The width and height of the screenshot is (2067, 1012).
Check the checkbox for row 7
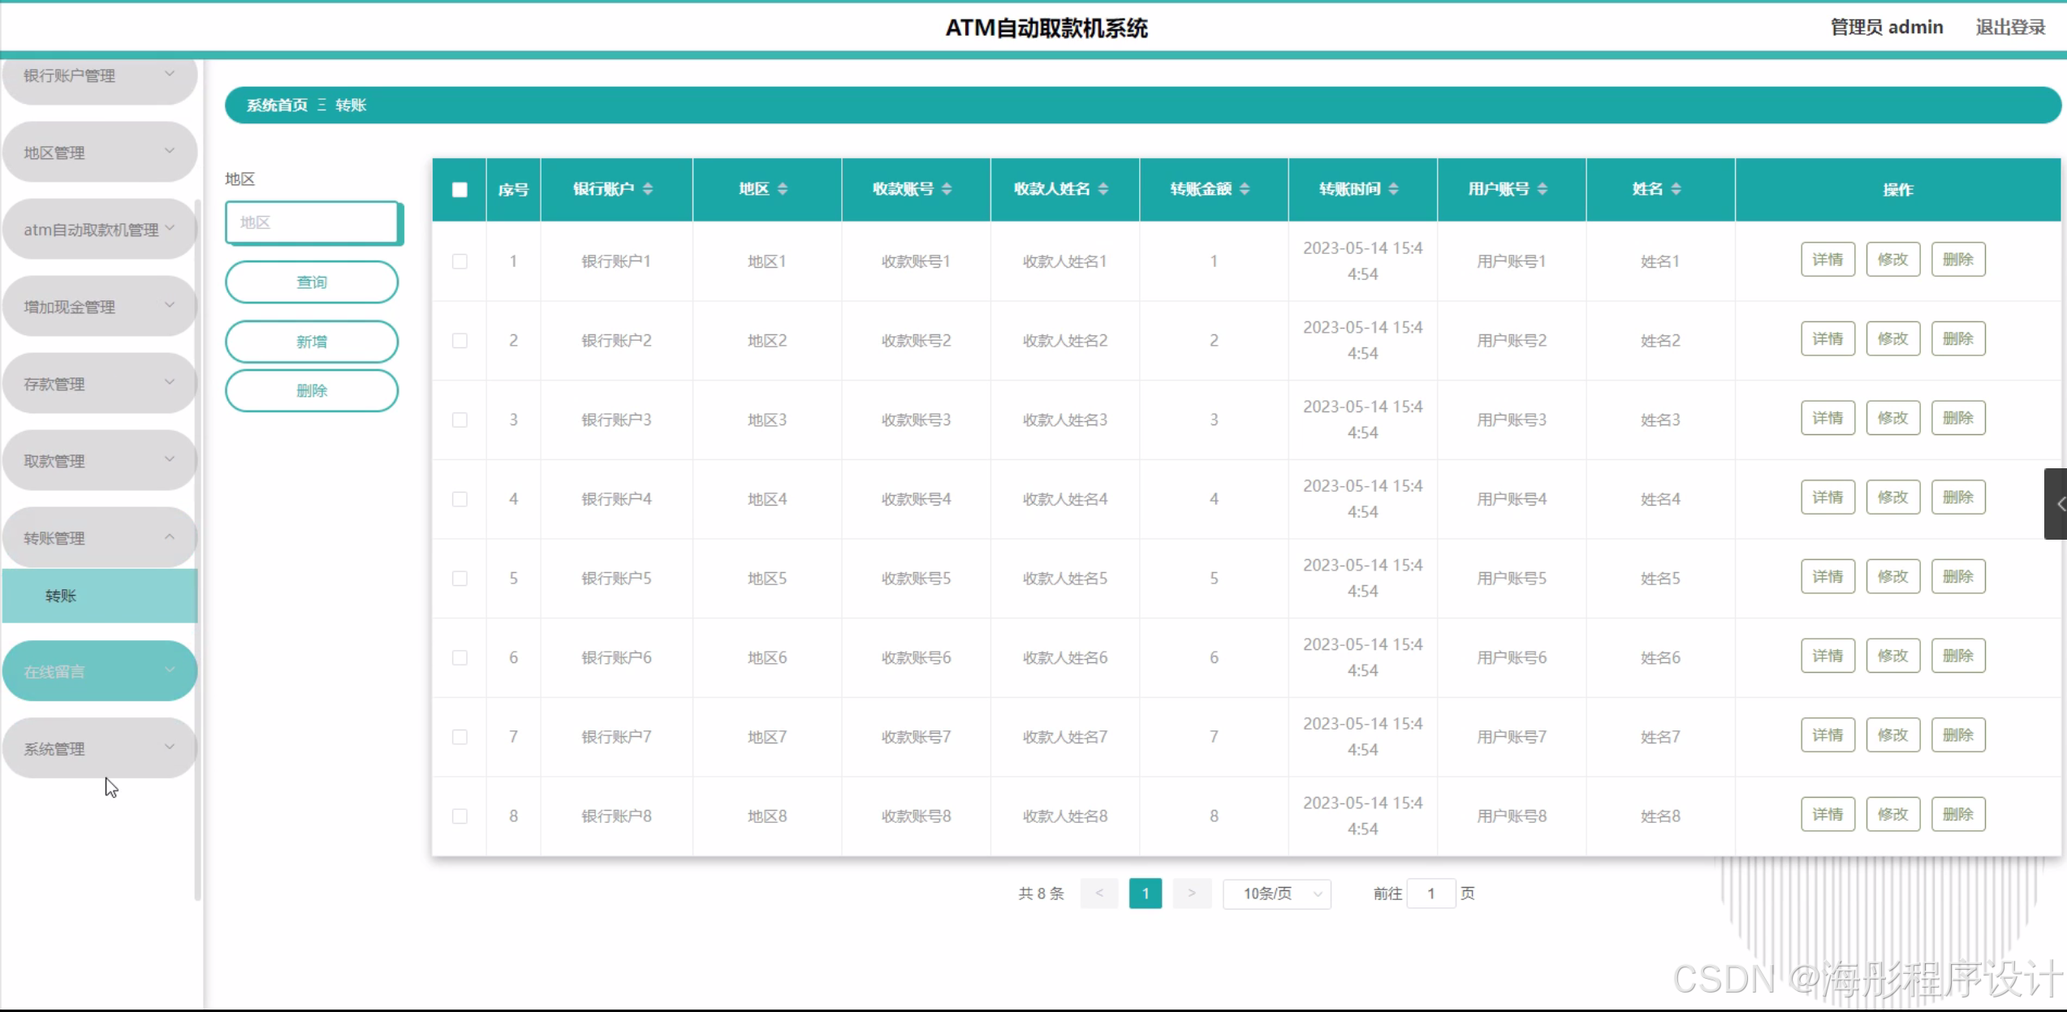[x=460, y=737]
